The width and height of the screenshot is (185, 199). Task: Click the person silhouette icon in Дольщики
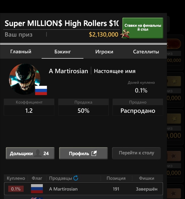click(38, 153)
